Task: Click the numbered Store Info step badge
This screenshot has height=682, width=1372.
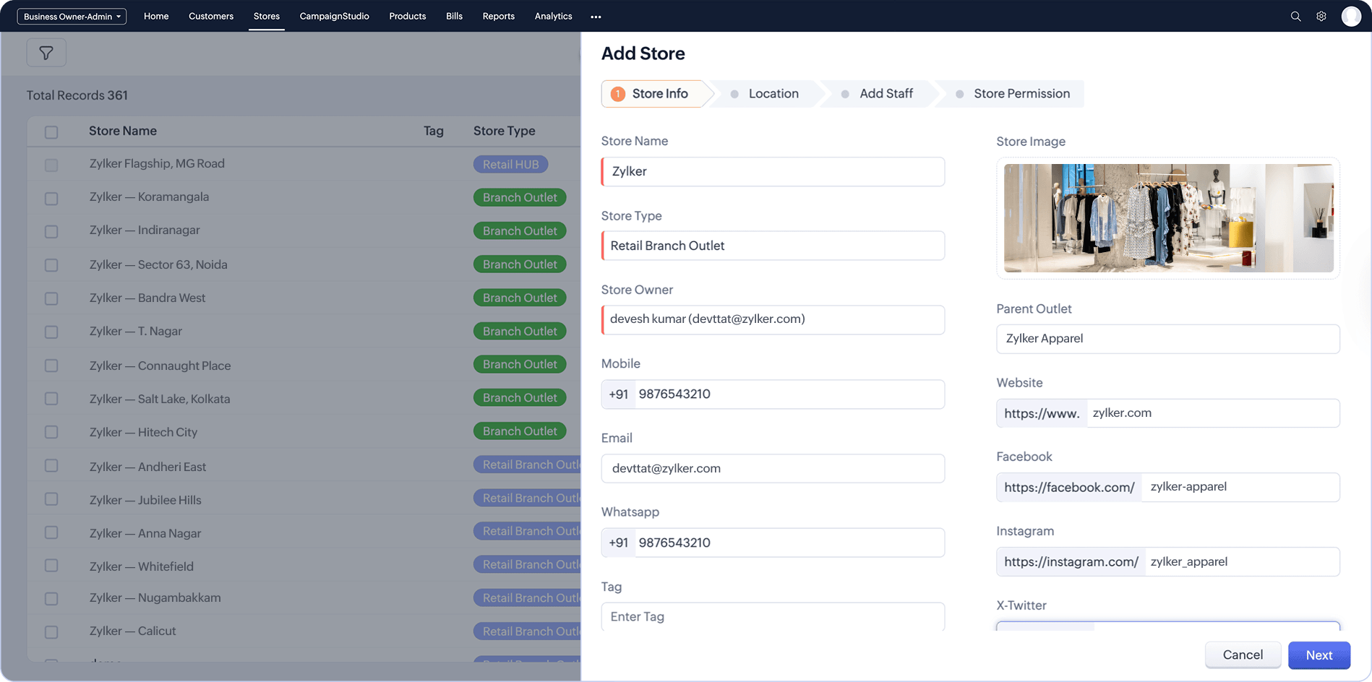Action: pos(618,94)
